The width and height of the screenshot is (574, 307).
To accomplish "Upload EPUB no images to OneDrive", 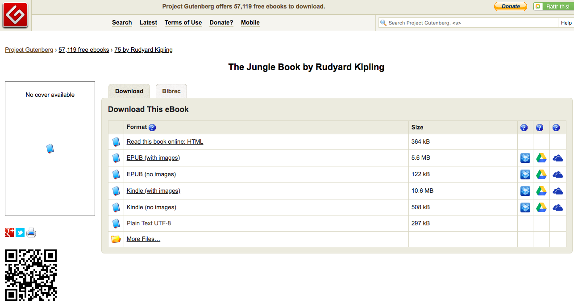I will pos(557,174).
